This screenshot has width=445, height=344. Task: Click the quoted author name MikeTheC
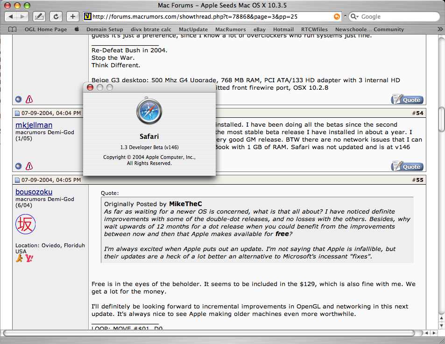click(x=185, y=204)
